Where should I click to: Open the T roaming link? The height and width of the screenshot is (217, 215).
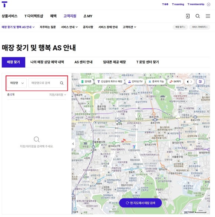[x=178, y=4]
